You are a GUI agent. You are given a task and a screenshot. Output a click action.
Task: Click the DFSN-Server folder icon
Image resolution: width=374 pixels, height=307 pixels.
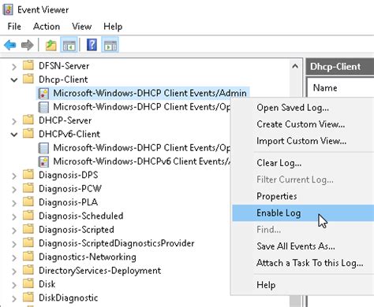pyautogui.click(x=28, y=65)
